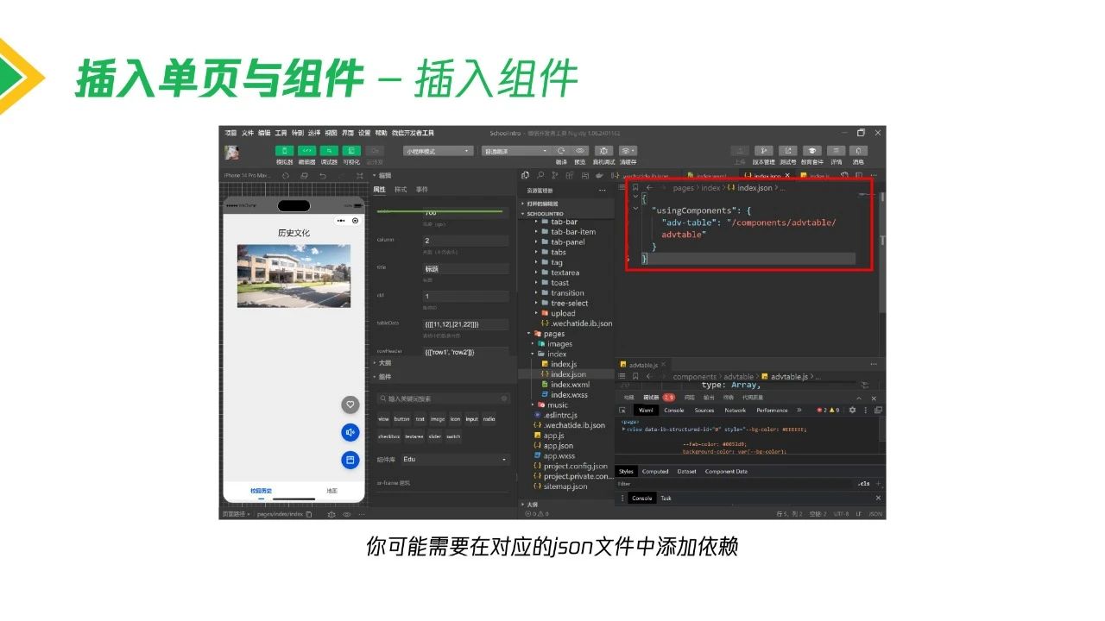The image size is (1105, 621).
Task: Insert the image component
Action: [438, 419]
